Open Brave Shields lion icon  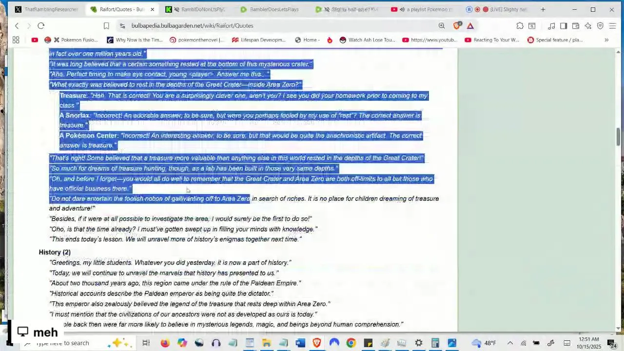457,26
